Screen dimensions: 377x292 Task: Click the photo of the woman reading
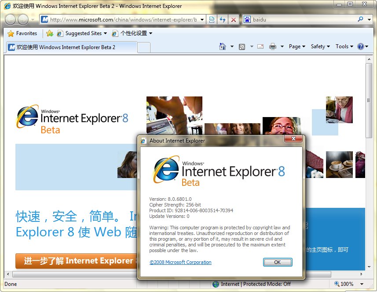pos(339,110)
